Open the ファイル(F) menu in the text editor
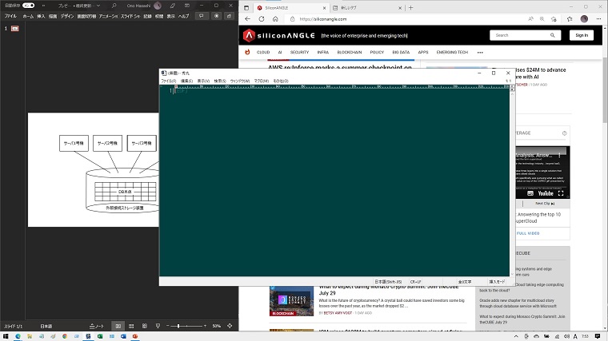This screenshot has height=341, width=608. pyautogui.click(x=168, y=81)
